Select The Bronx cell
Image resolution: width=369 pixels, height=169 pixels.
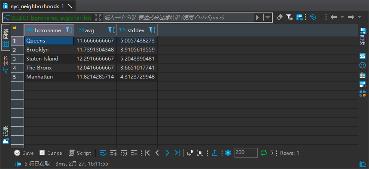click(x=49, y=68)
